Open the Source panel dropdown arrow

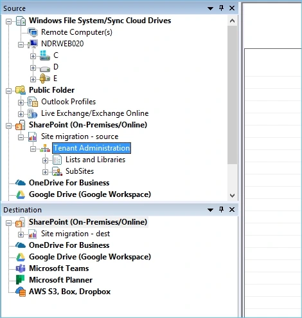click(x=211, y=8)
